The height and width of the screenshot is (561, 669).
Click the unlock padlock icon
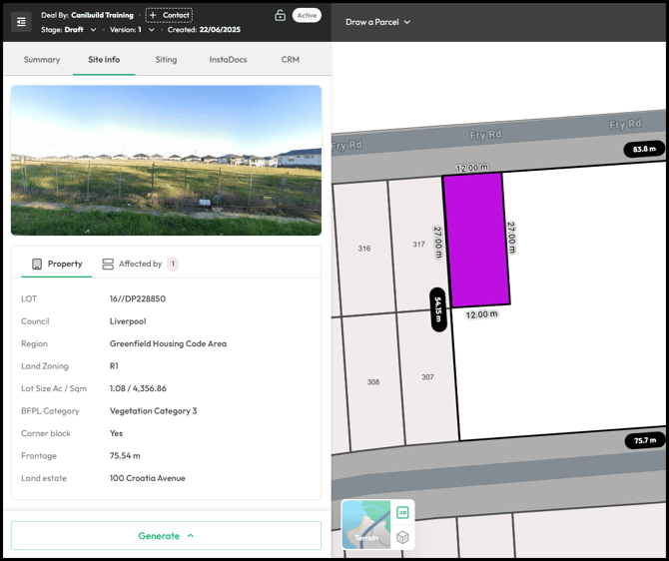coord(280,15)
